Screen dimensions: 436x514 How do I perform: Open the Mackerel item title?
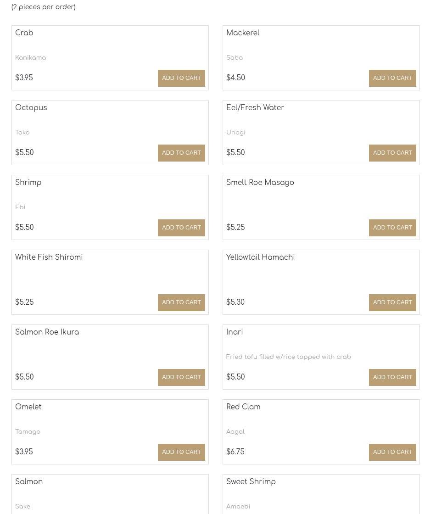coord(243,33)
